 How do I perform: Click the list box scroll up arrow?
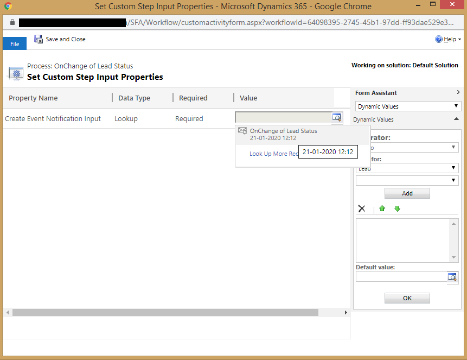453,224
